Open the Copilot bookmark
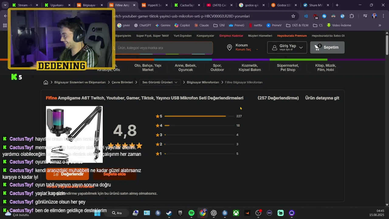 click(x=182, y=25)
